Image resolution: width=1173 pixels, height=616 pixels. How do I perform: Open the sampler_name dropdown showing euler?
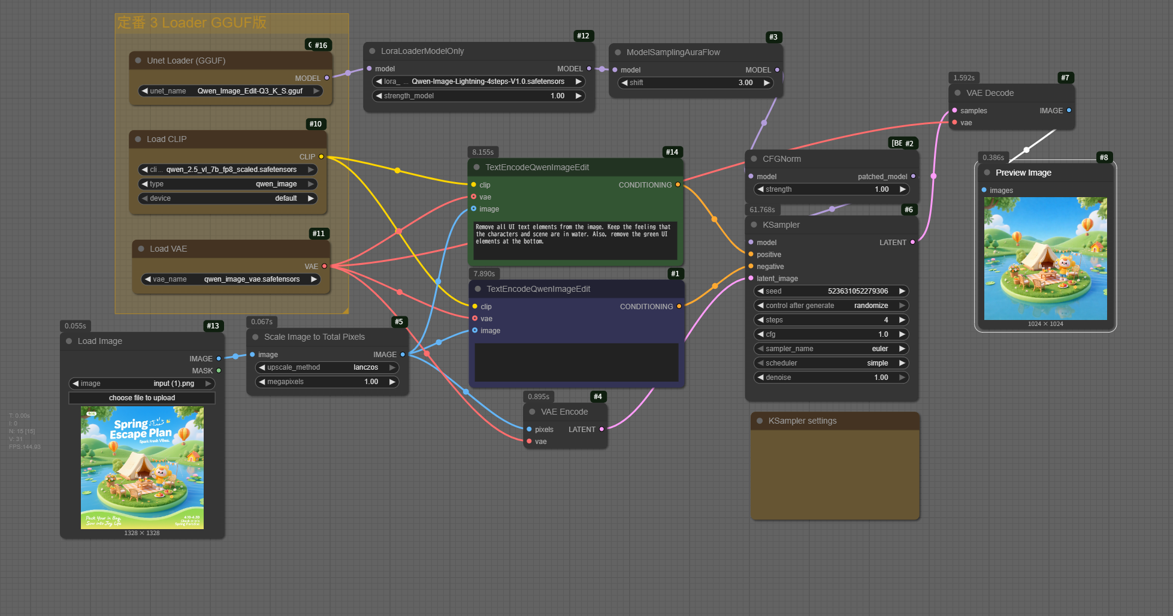click(831, 349)
